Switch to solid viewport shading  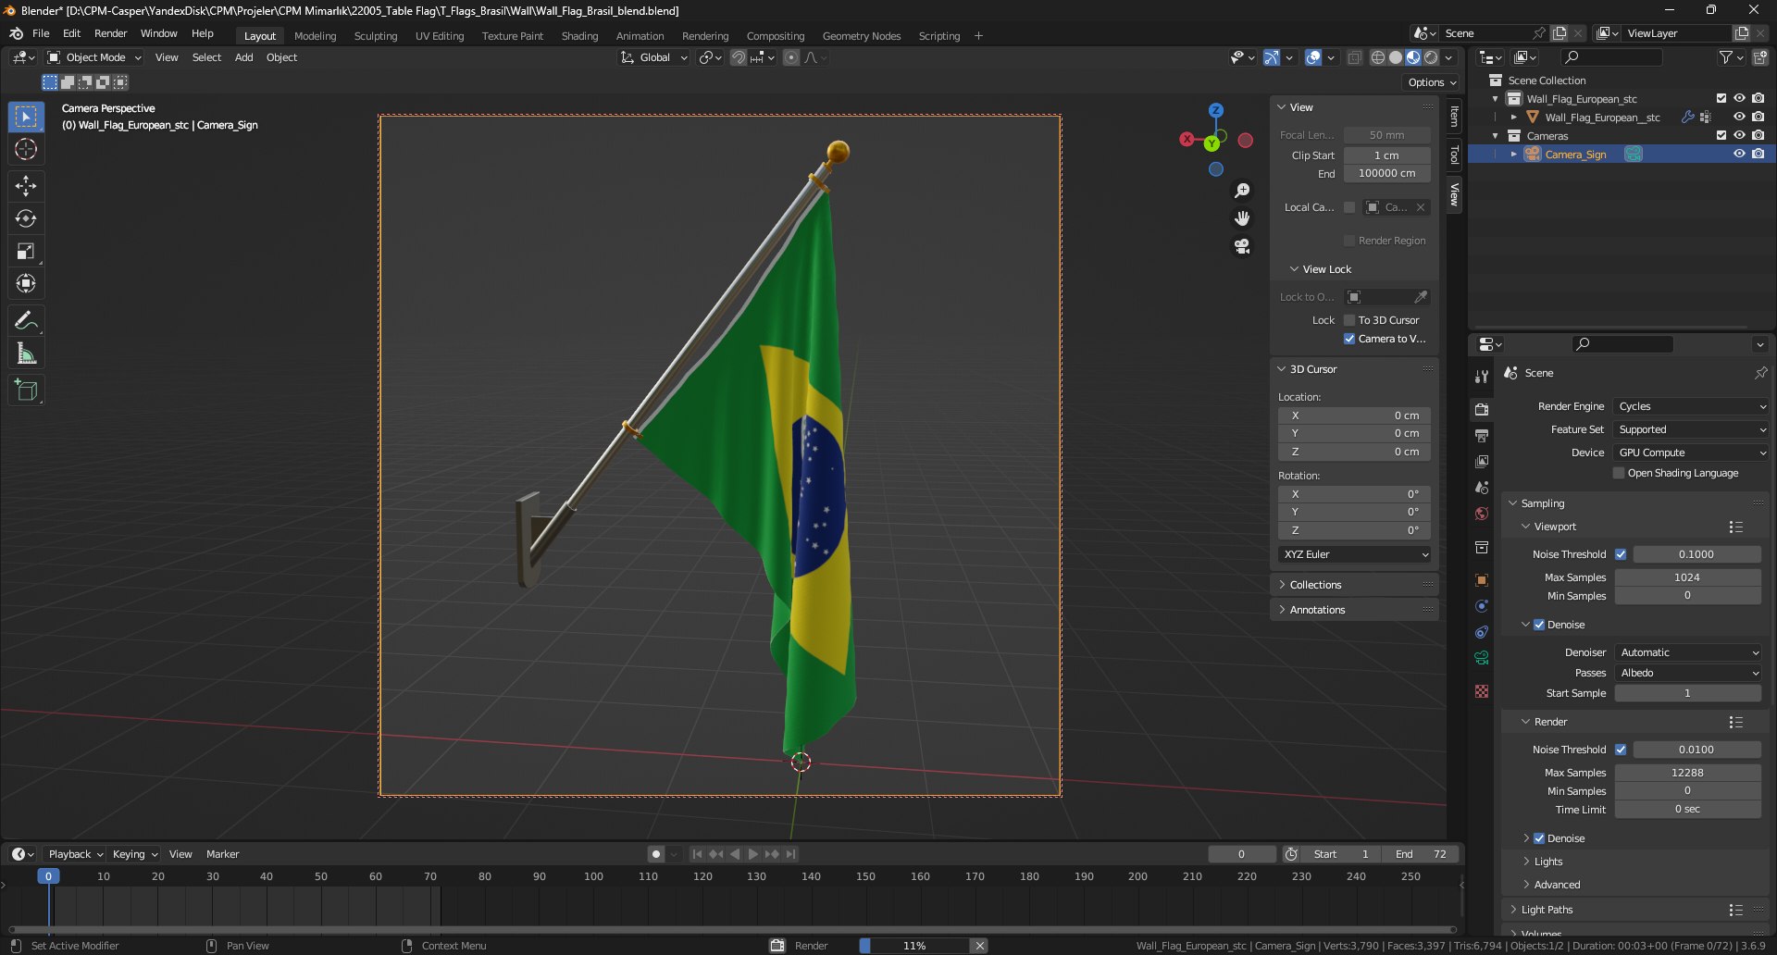click(1396, 57)
